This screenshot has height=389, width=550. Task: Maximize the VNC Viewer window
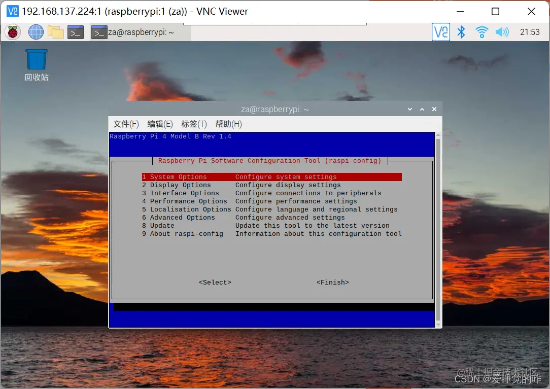click(495, 11)
